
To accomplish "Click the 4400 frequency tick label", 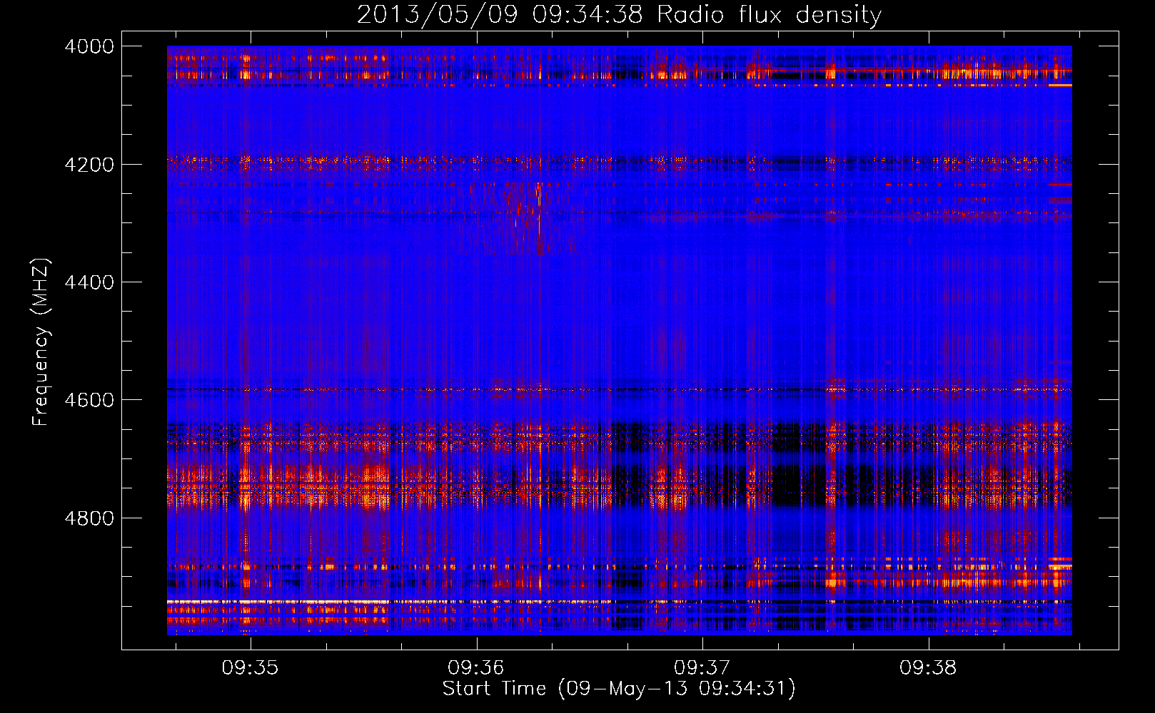I will pyautogui.click(x=89, y=282).
